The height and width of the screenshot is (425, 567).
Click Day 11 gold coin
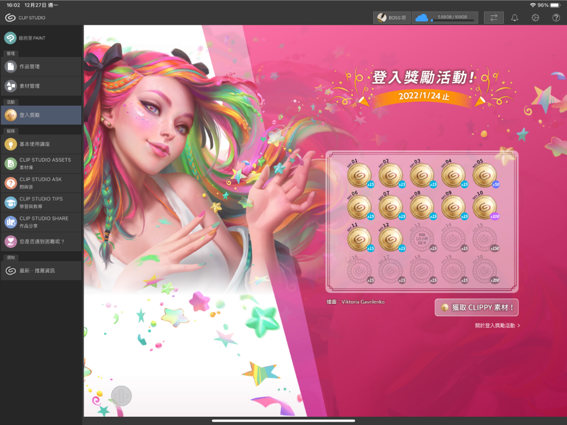[359, 239]
